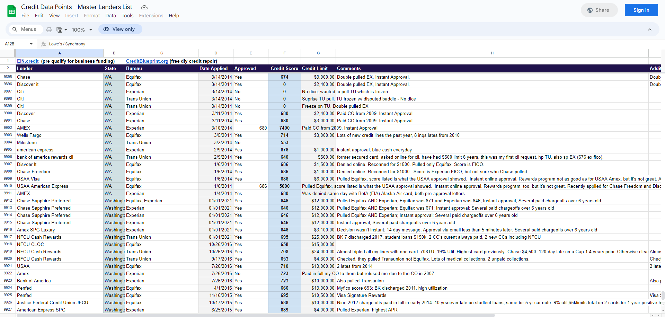The image size is (665, 317).
Task: Click the print icon
Action: [49, 30]
